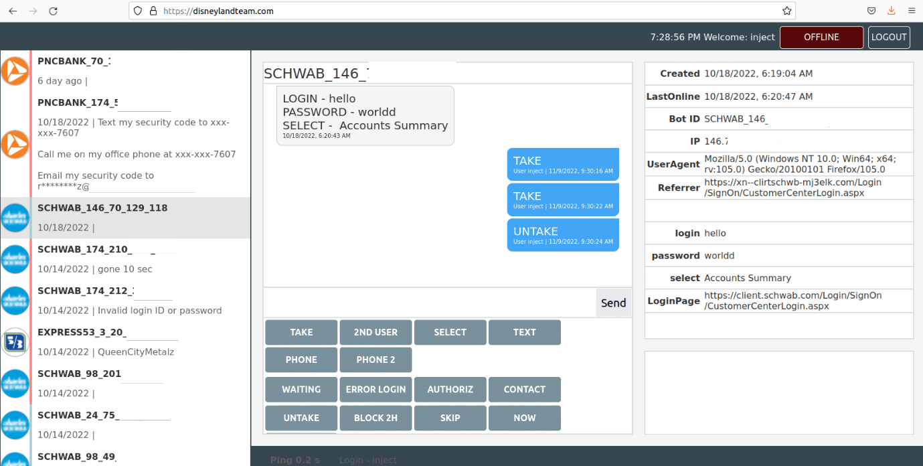923x466 pixels.
Task: Click the PHONE 2 button
Action: [x=375, y=360]
